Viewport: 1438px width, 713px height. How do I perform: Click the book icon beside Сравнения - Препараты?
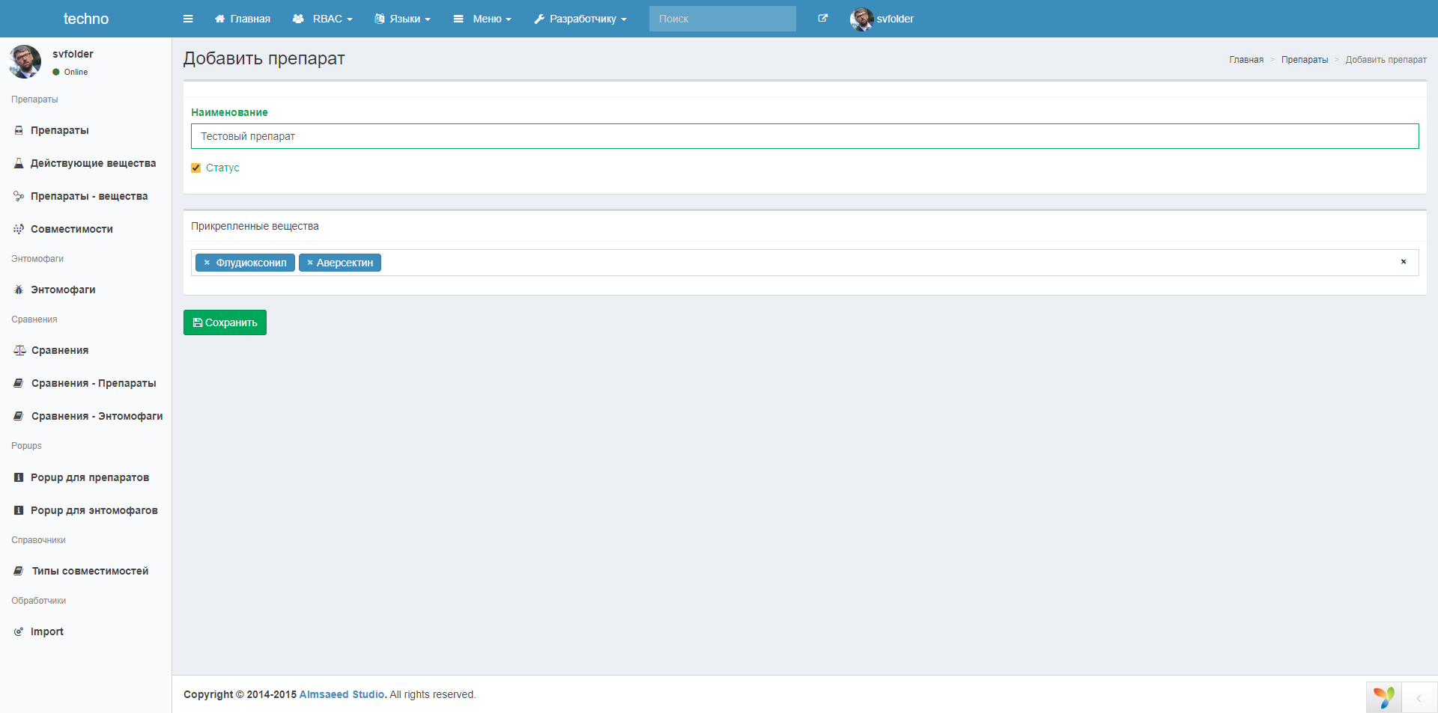[19, 383]
